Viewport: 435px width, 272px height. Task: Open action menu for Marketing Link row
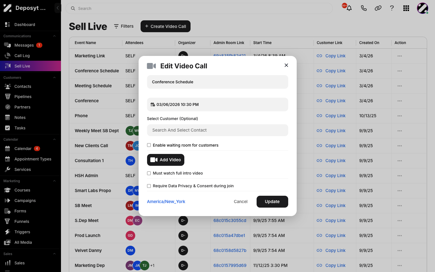coord(399,56)
